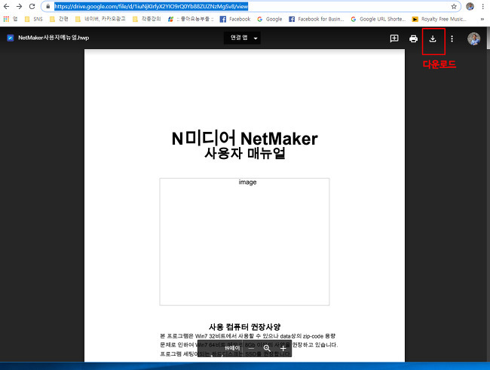Open the 연결 앱 dropdown

(x=242, y=38)
